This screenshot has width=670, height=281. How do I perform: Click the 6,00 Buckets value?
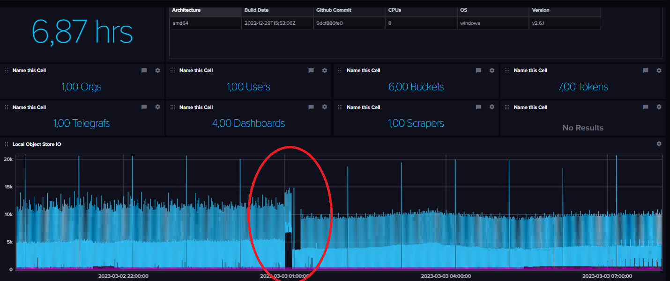point(416,86)
